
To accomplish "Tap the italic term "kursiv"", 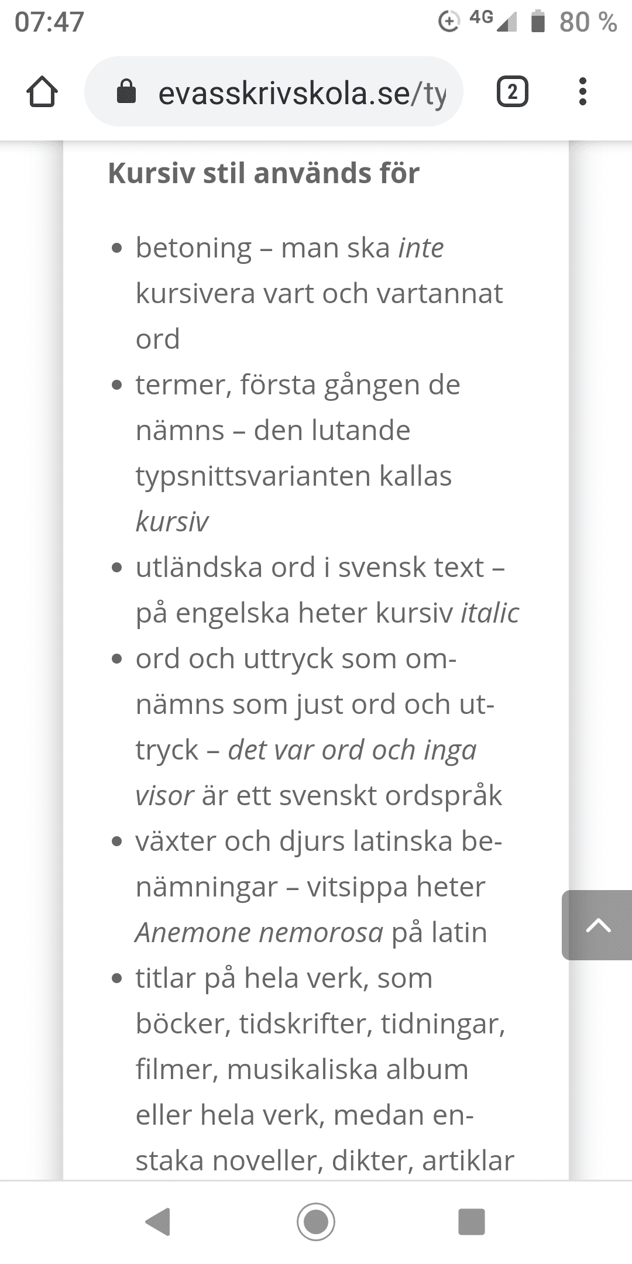I will pos(172,521).
